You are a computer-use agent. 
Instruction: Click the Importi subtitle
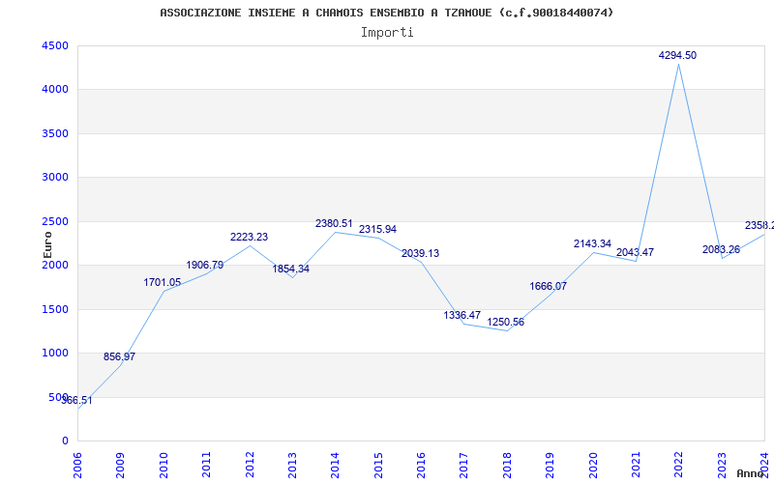click(x=387, y=32)
